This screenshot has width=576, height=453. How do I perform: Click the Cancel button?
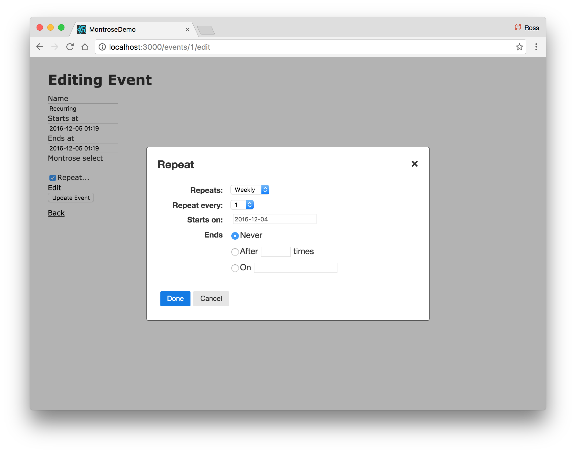coord(211,299)
